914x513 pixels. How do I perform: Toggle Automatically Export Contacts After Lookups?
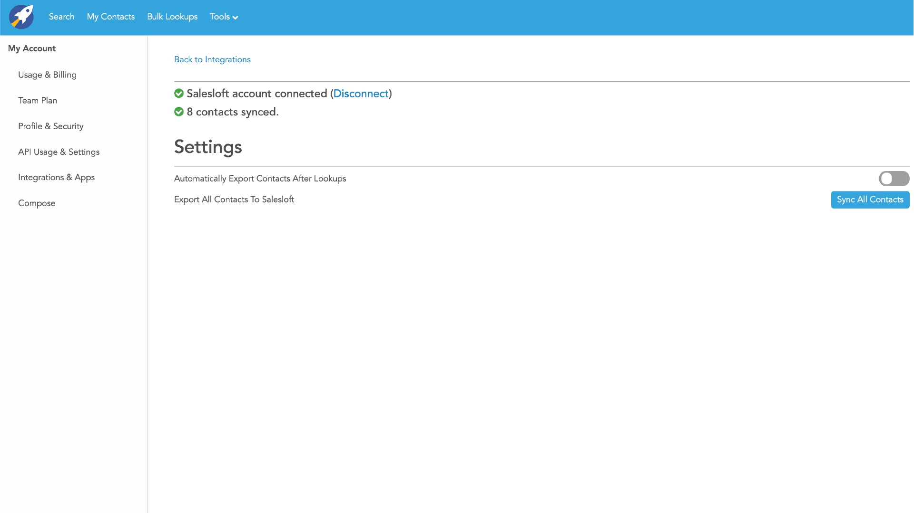894,179
